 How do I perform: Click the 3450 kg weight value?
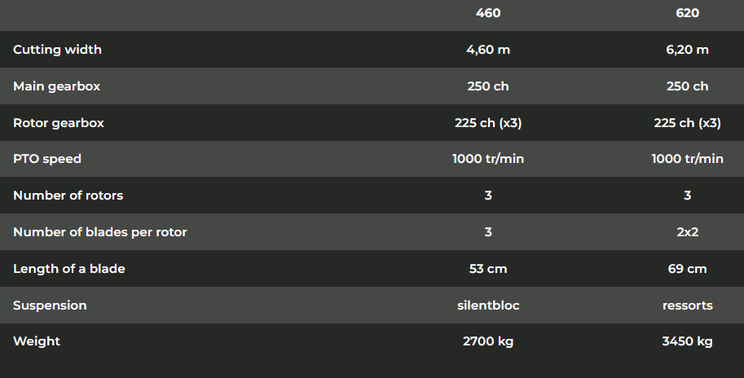(x=687, y=341)
